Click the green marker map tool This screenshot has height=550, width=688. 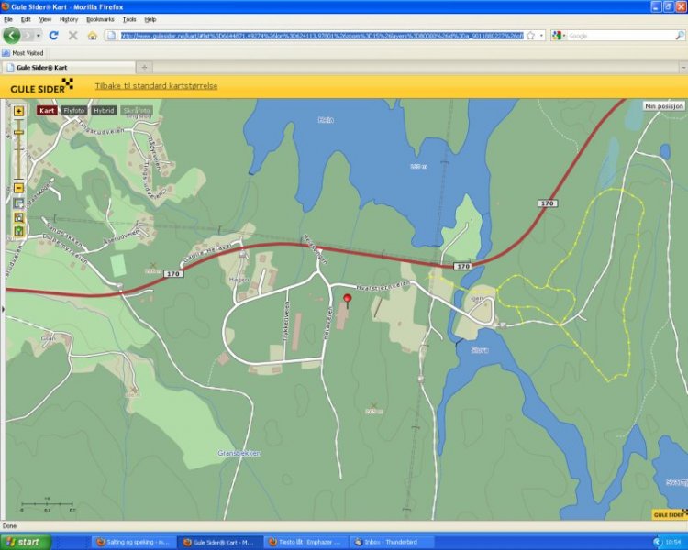(18, 231)
